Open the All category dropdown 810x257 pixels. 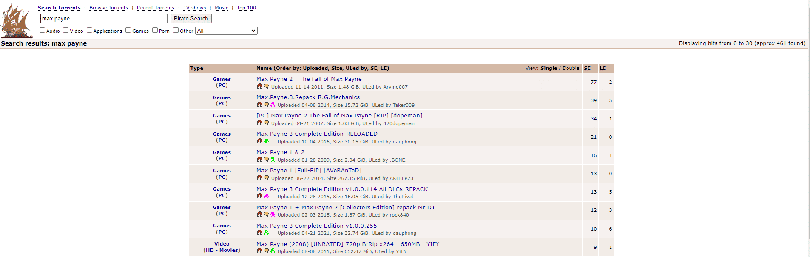click(226, 31)
